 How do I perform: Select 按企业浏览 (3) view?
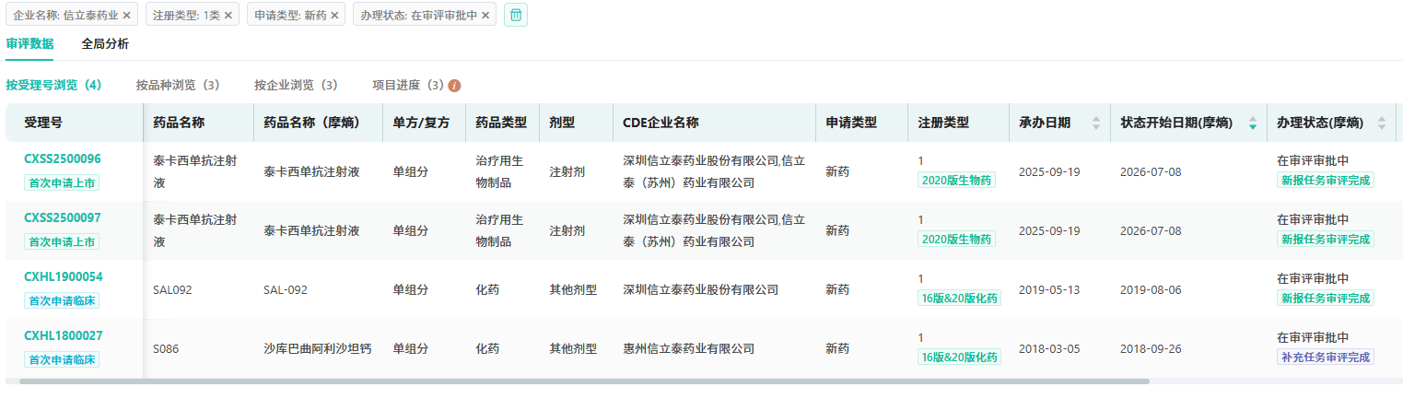297,85
